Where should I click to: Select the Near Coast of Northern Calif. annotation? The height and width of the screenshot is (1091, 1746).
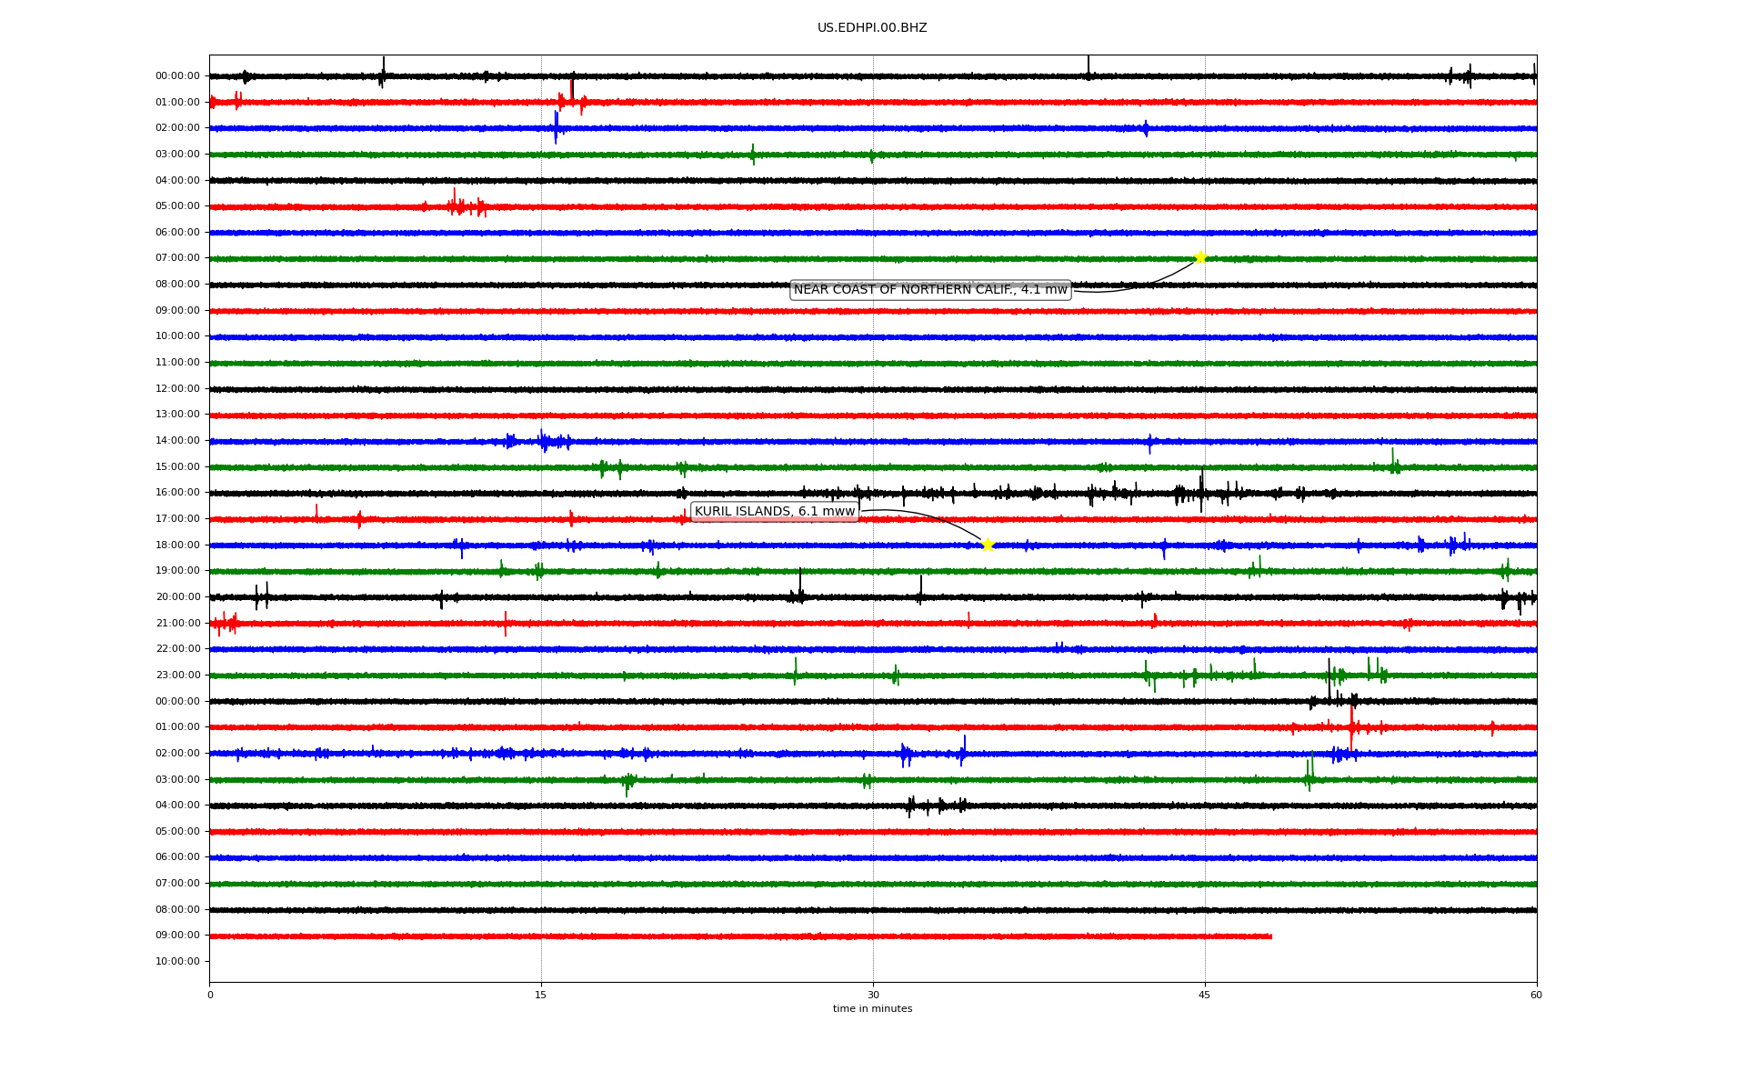click(x=930, y=290)
